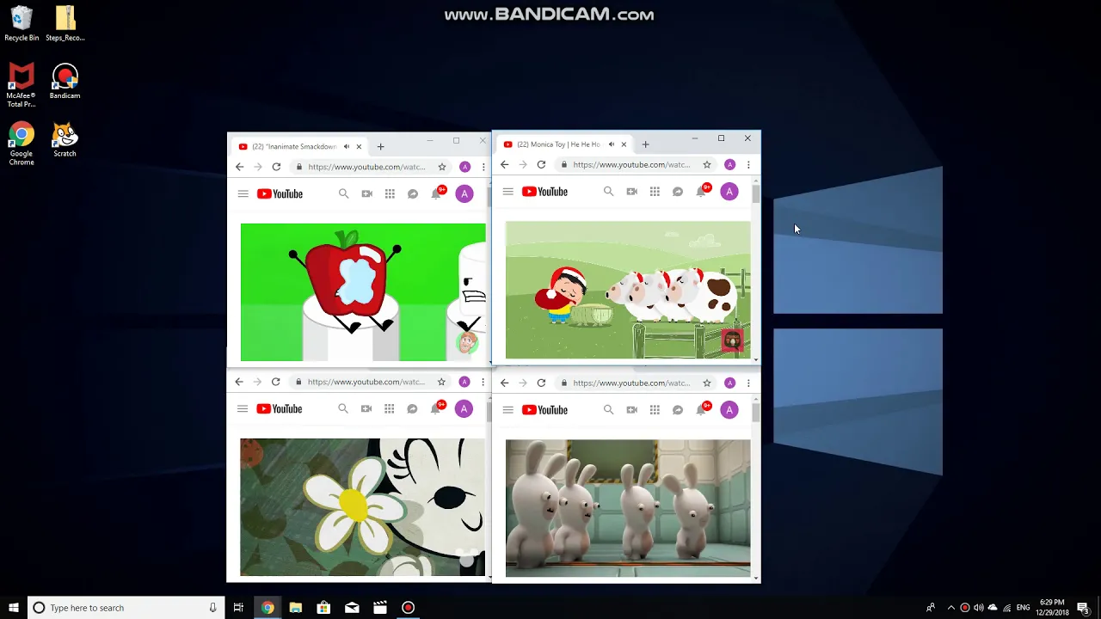Open Chrome three-dot menu in Monica Toy window

(748, 164)
